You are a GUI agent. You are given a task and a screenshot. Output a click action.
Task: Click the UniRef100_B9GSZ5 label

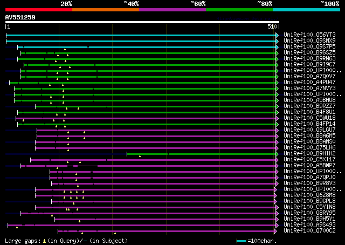tap(309, 53)
